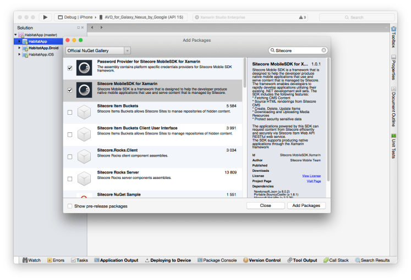
Task: Open the Unit Tests side panel
Action: click(x=393, y=145)
